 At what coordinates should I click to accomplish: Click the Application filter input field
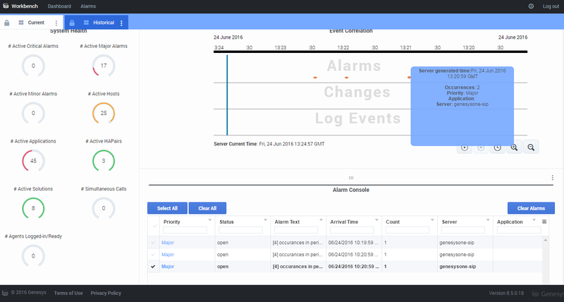pyautogui.click(x=519, y=230)
